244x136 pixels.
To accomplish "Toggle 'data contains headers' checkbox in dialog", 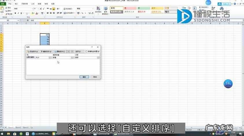I will (x=86, y=51).
